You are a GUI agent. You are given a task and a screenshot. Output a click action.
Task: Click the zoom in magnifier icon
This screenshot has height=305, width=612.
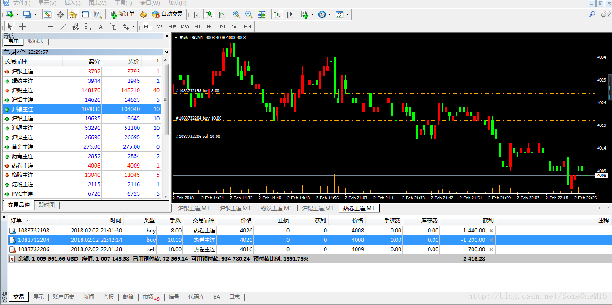tap(236, 14)
